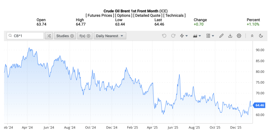Screen dimensions: 270x130
Task: Click the undo arrow icon
Action: coord(164,36)
